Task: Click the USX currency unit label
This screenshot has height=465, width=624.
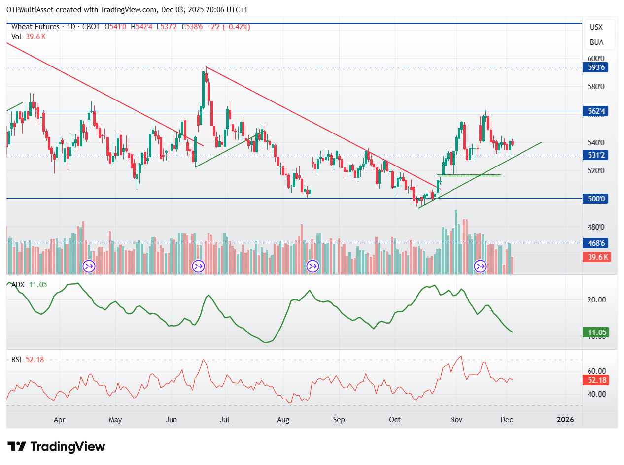Action: 596,27
